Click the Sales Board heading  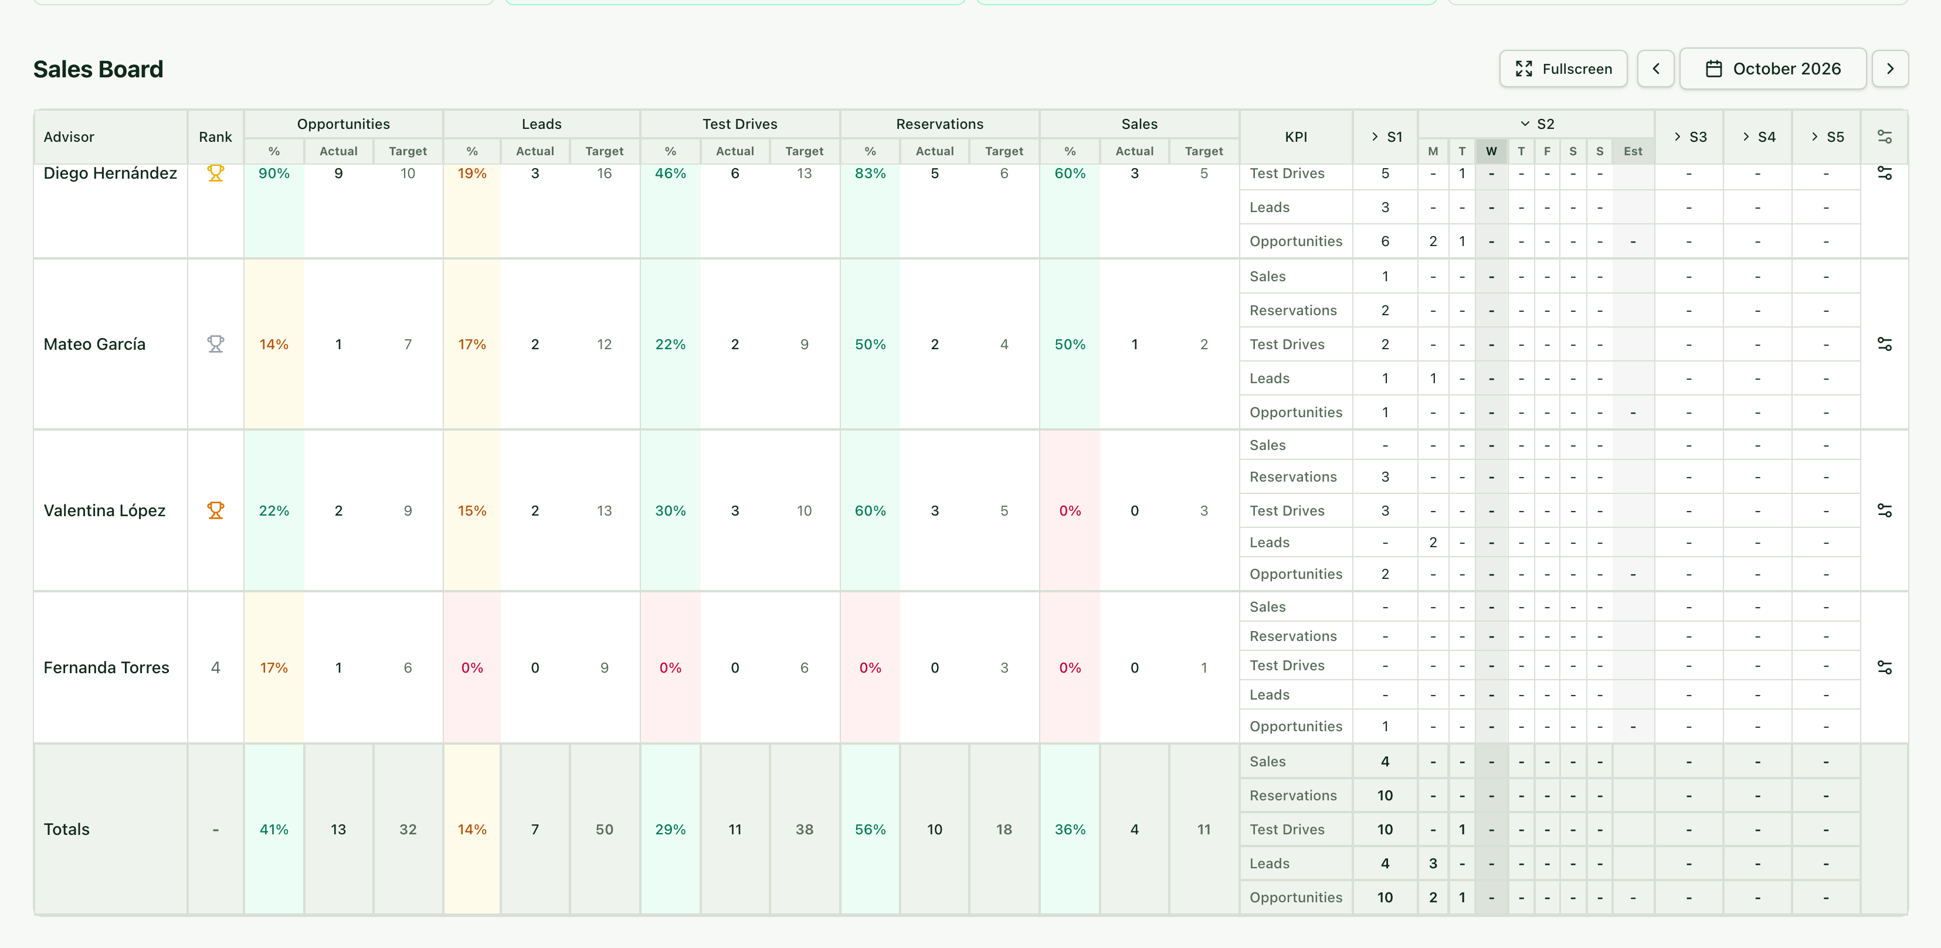98,69
